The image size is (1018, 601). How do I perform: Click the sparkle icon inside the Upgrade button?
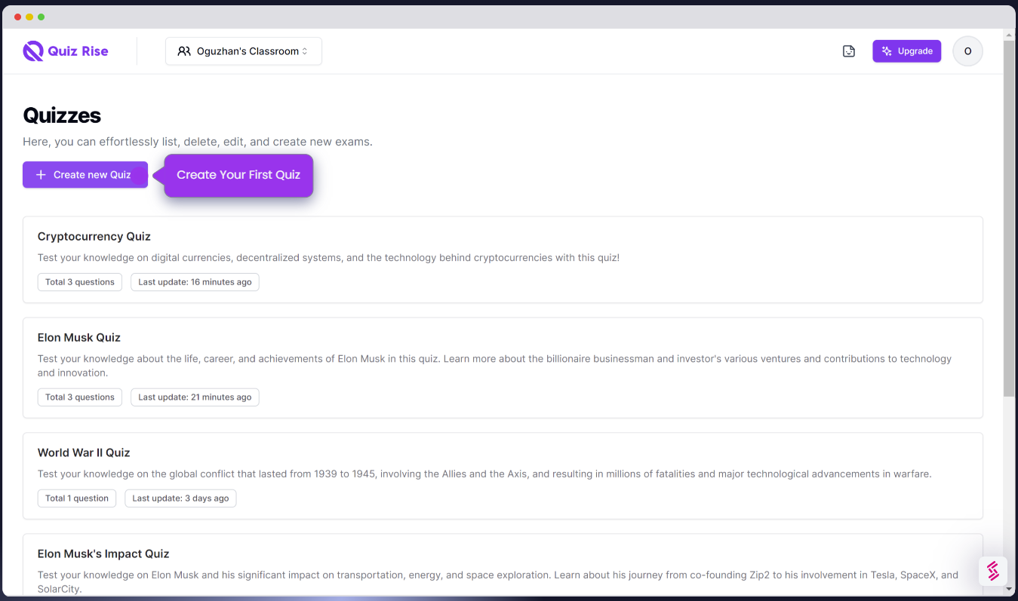tap(886, 51)
